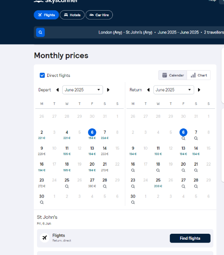Viewport: 224px width, 255px height.
Task: Select depart date 13 at 194 €
Action: click(x=92, y=150)
